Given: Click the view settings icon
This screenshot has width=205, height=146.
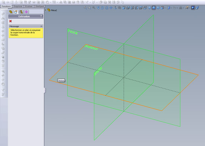Looking at the screenshot, I should coord(187,8).
